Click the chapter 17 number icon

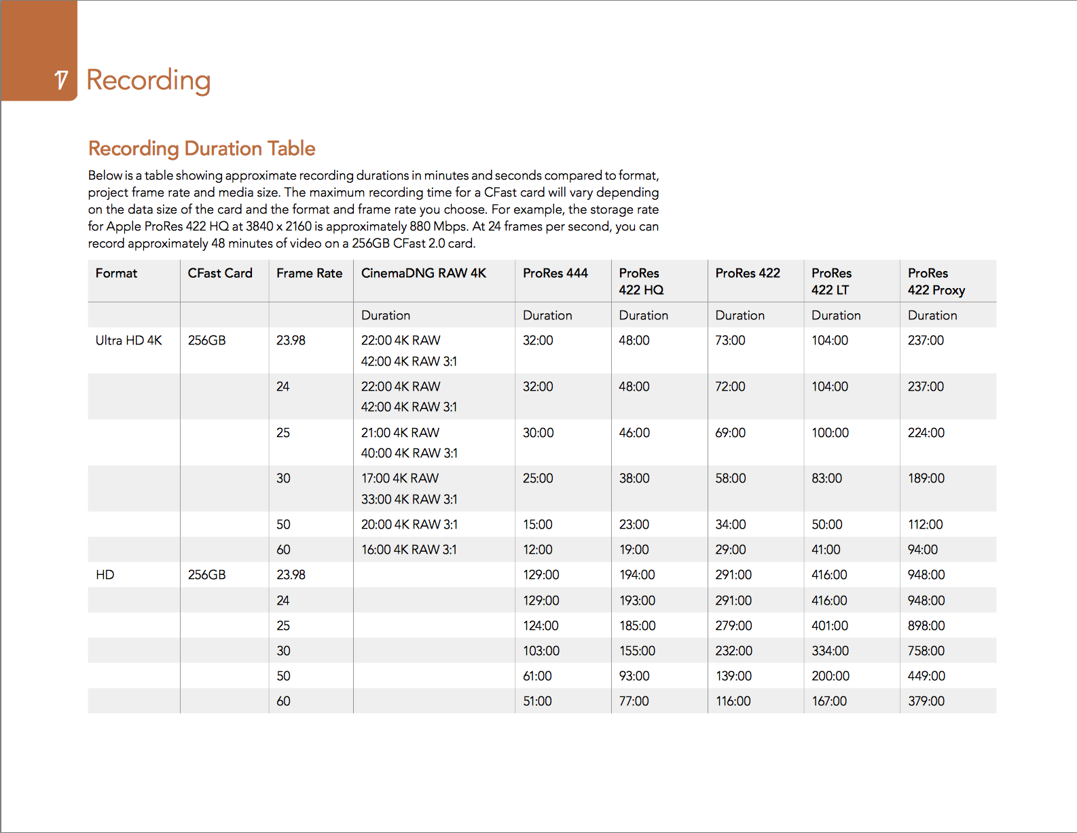pos(61,80)
